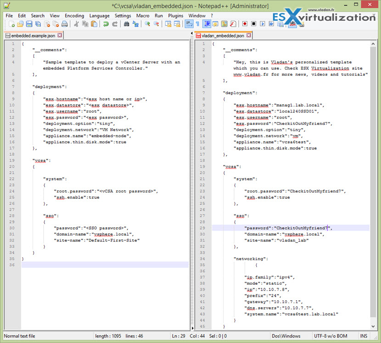381x343 pixels.
Task: Open the ? help menu
Action: [x=212, y=16]
